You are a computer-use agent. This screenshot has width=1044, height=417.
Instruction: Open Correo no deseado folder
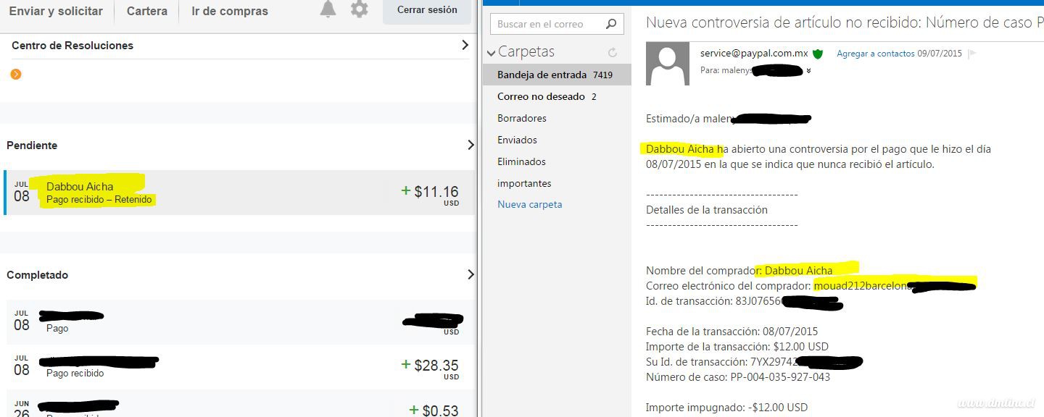tap(557, 96)
